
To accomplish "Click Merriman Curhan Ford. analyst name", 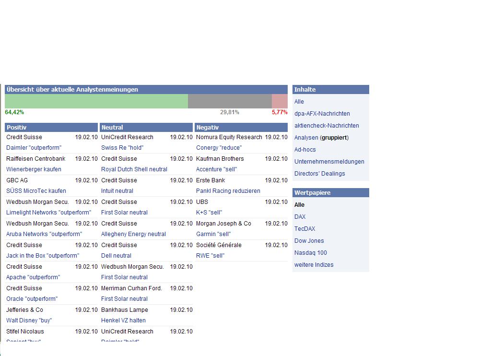I will (x=131, y=288).
